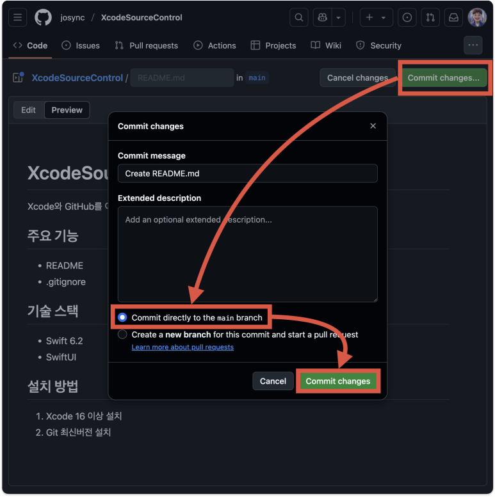The width and height of the screenshot is (495, 497).
Task: Open the Security tab
Action: pyautogui.click(x=379, y=45)
